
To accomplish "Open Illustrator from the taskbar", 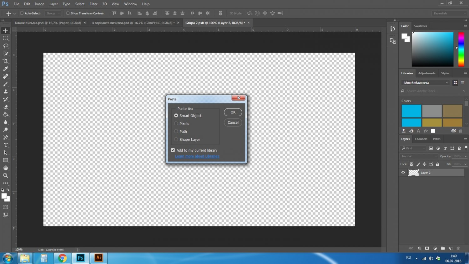I will pyautogui.click(x=99, y=258).
